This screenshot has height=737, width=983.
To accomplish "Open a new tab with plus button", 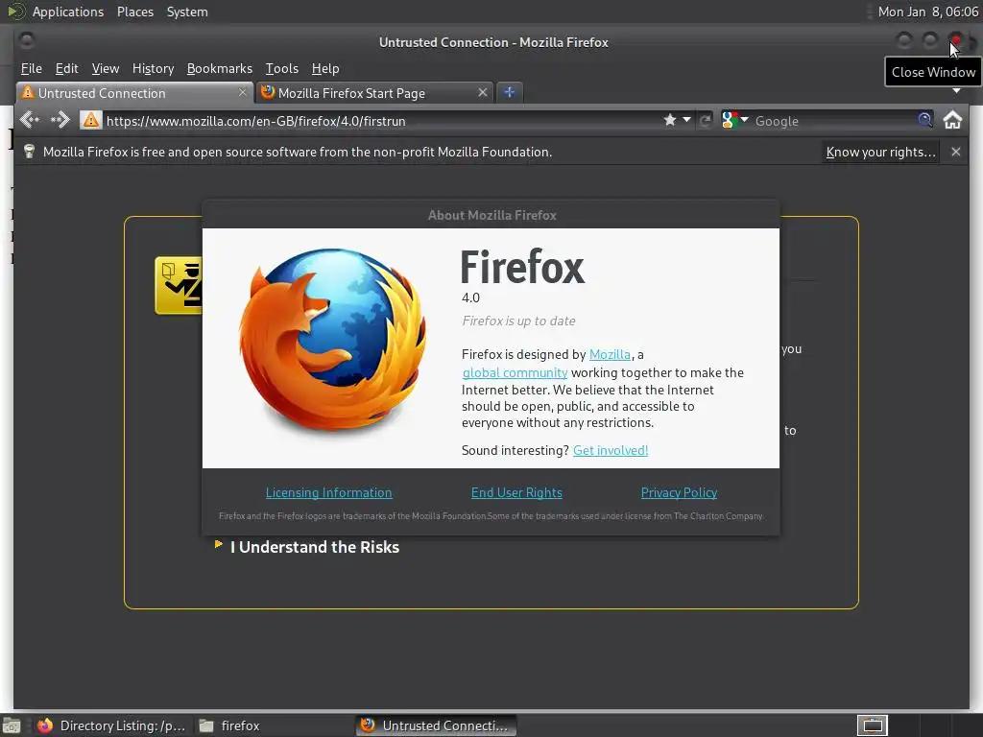I will tap(509, 93).
